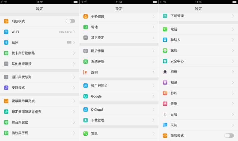The height and width of the screenshot is (141, 238).
Task: Open the 通知與狀態列 menu label
Action: (21, 77)
